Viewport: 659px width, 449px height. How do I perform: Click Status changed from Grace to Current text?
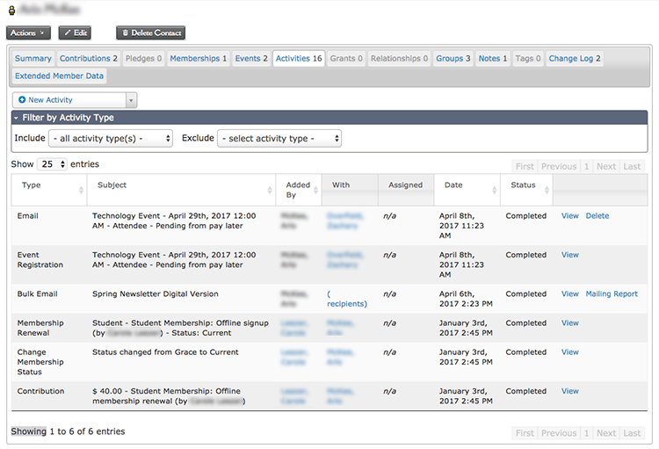[165, 351]
